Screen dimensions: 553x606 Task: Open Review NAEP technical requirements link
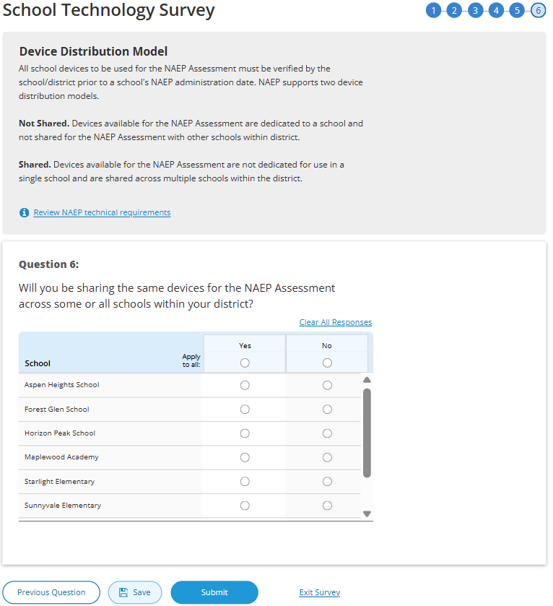click(102, 212)
